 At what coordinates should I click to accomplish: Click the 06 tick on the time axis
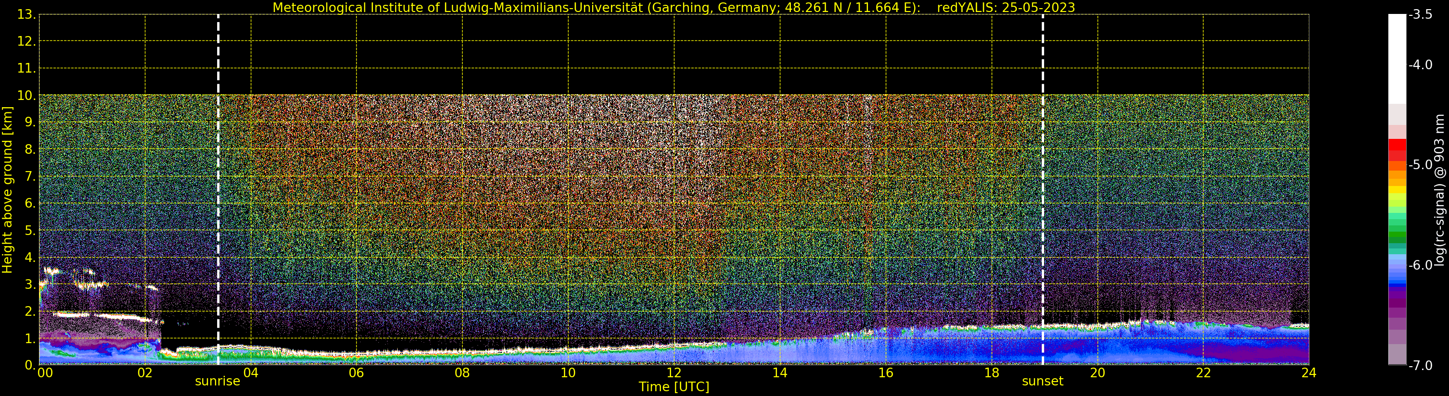pyautogui.click(x=357, y=373)
